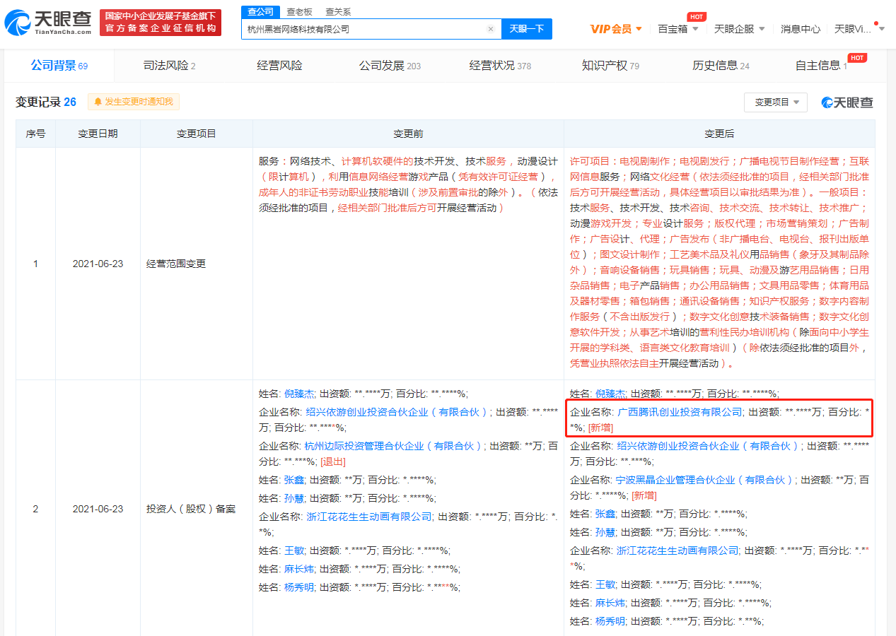Open 倪臻杰 link in 变更后 column
This screenshot has height=636, width=896.
tap(610, 394)
